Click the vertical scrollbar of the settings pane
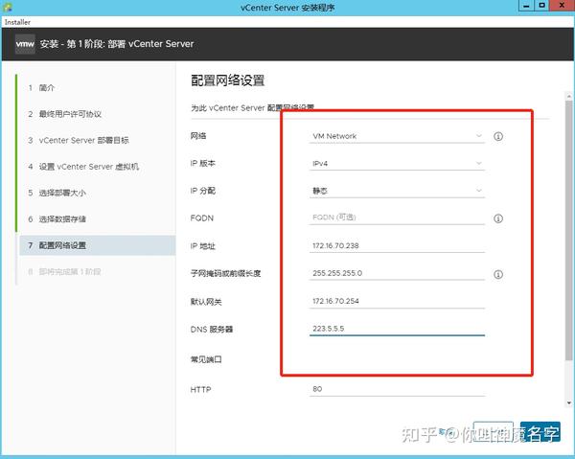 (569, 229)
